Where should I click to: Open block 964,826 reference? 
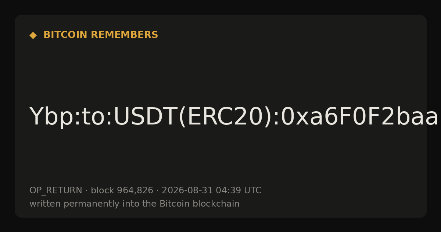[x=122, y=190]
